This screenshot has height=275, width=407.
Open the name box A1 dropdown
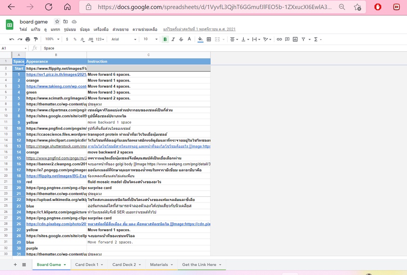click(x=25, y=48)
